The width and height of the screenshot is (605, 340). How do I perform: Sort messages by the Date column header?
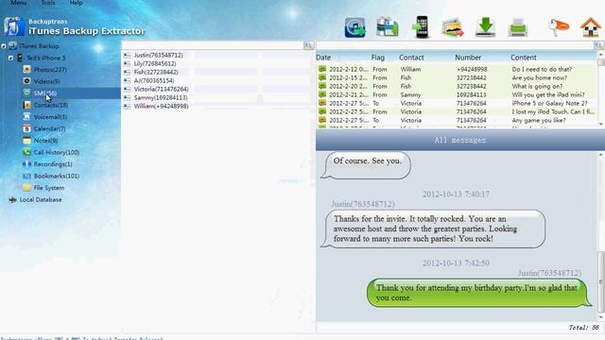[323, 58]
